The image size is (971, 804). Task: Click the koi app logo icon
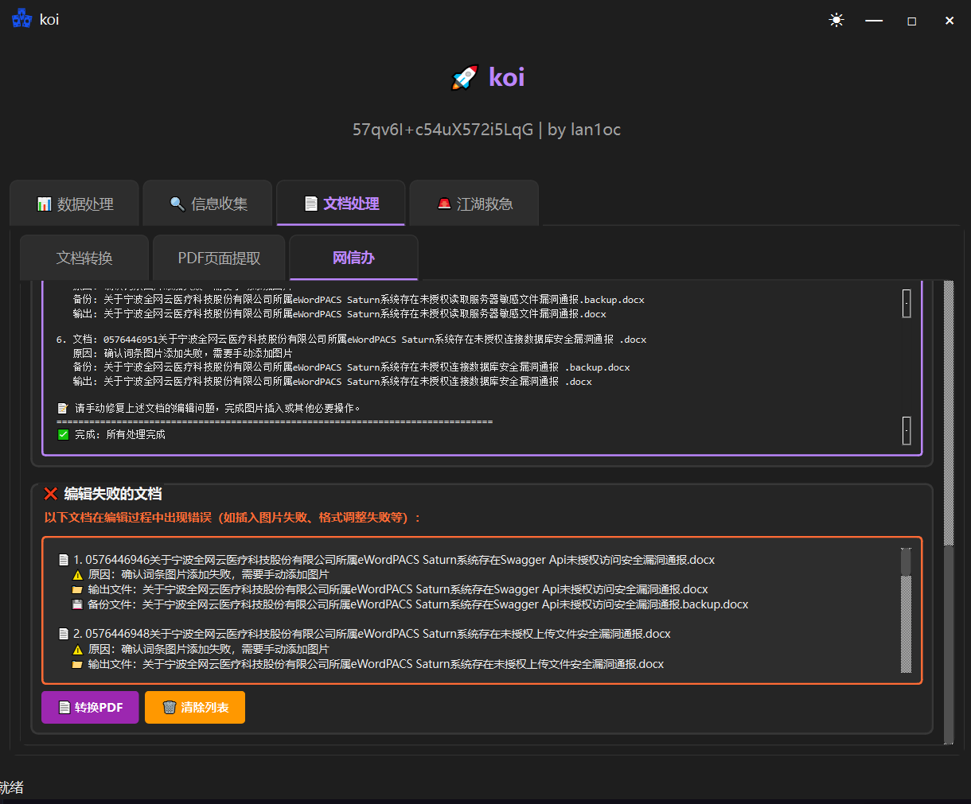tap(21, 19)
